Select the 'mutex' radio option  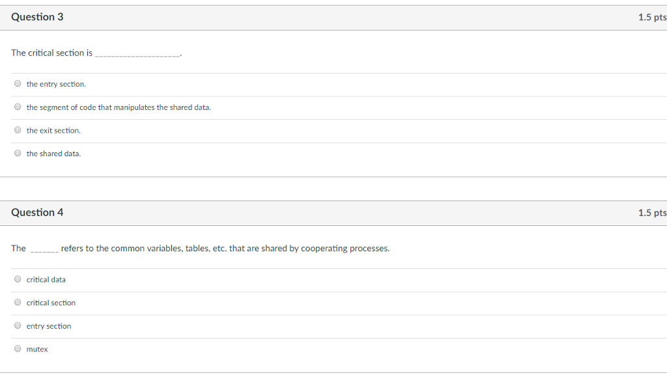(18, 349)
